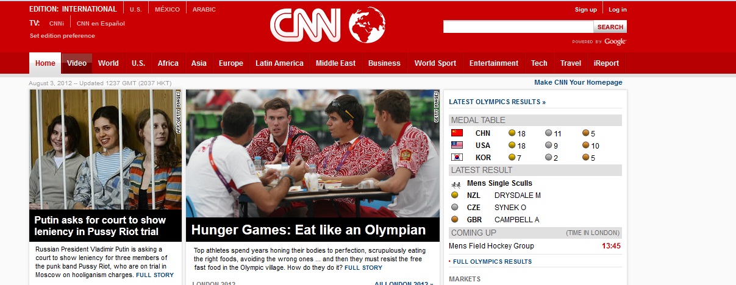This screenshot has height=285, width=736.
Task: Click China flag in medal table
Action: point(457,133)
